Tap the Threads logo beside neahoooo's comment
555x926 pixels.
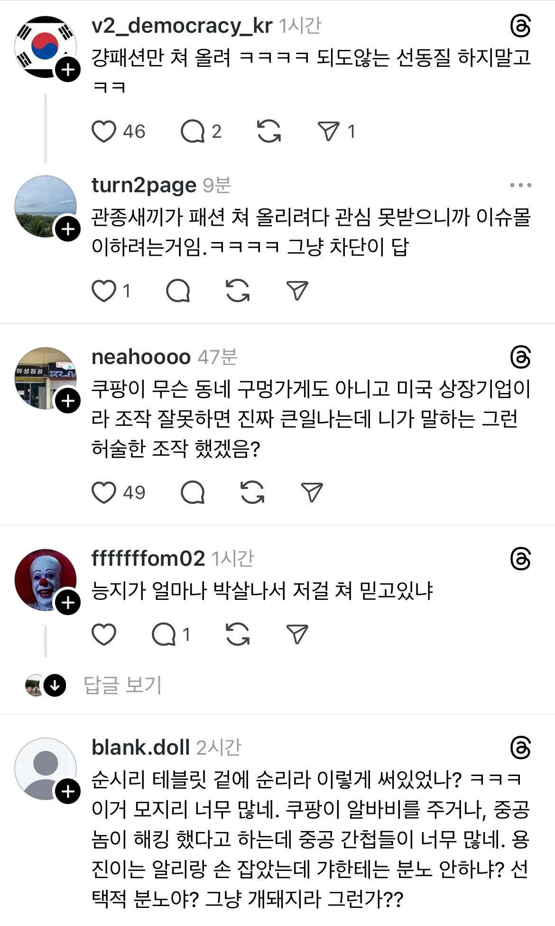520,357
